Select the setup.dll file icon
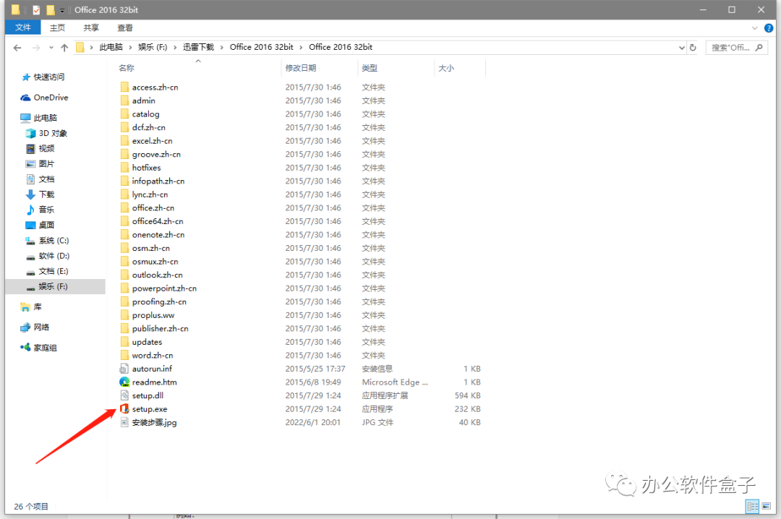 point(124,395)
